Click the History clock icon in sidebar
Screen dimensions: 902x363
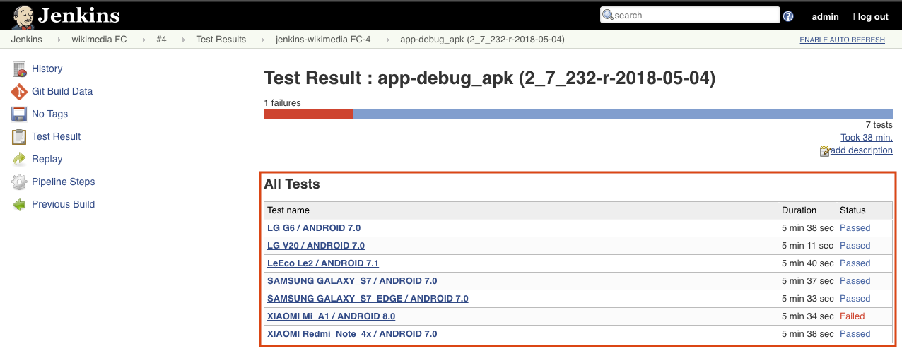pos(19,69)
